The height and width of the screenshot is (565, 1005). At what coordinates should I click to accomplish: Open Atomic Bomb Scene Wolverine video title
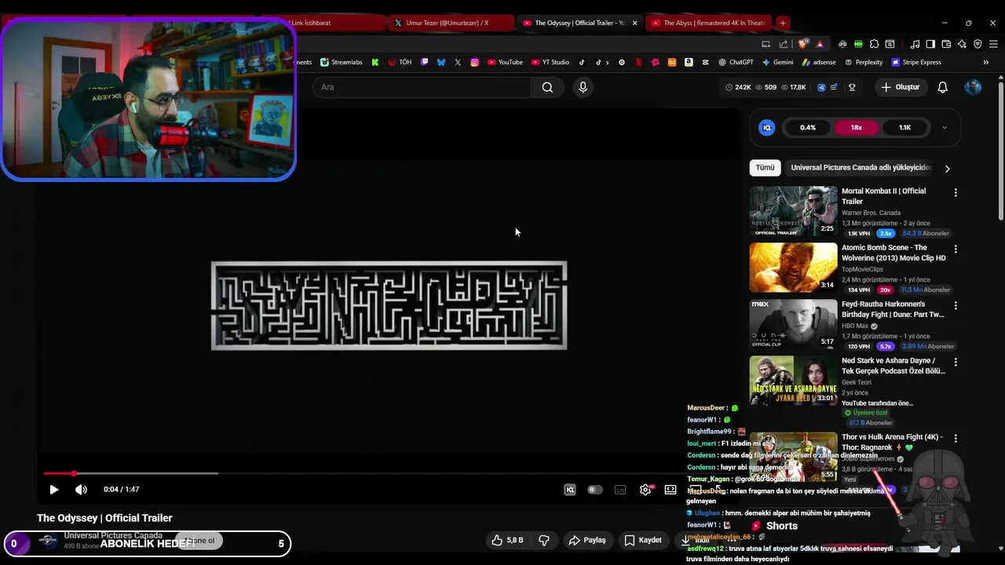tap(894, 253)
